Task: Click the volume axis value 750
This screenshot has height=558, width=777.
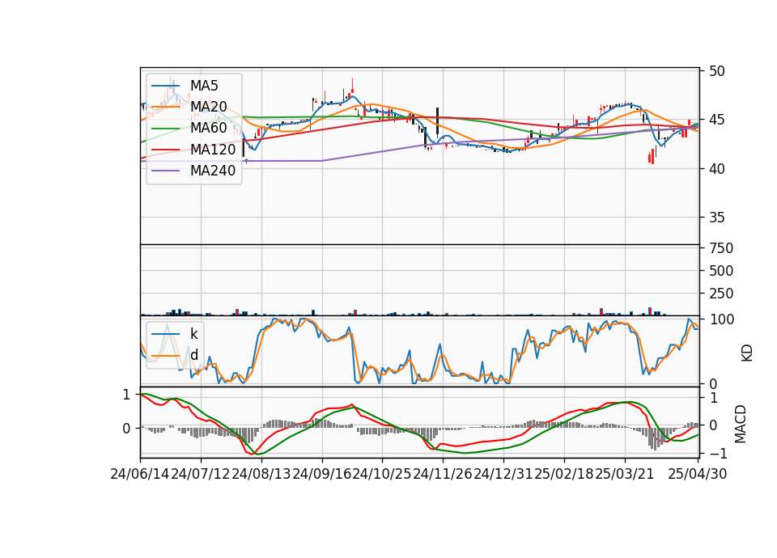Action: pyautogui.click(x=721, y=248)
